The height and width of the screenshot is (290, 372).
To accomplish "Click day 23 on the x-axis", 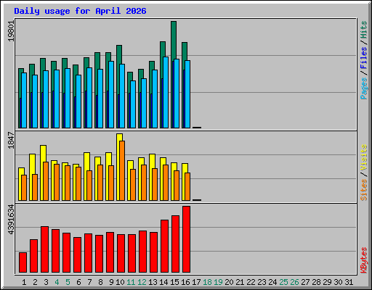I will click(x=262, y=282).
